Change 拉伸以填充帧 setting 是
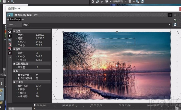 37,78
